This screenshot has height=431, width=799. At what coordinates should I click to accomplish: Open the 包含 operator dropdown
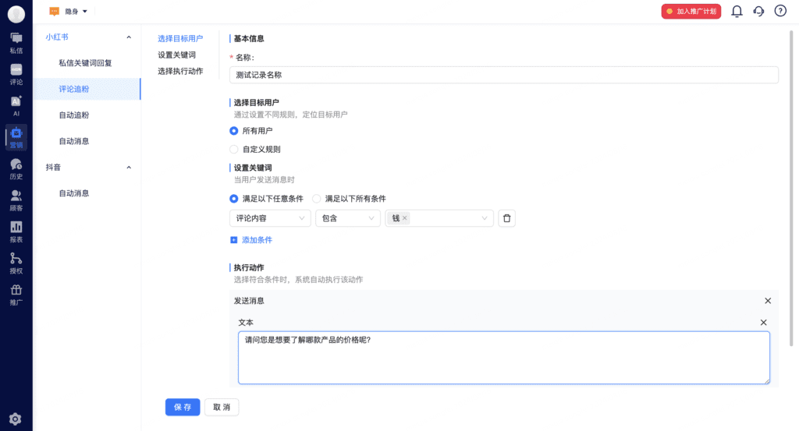pyautogui.click(x=348, y=218)
